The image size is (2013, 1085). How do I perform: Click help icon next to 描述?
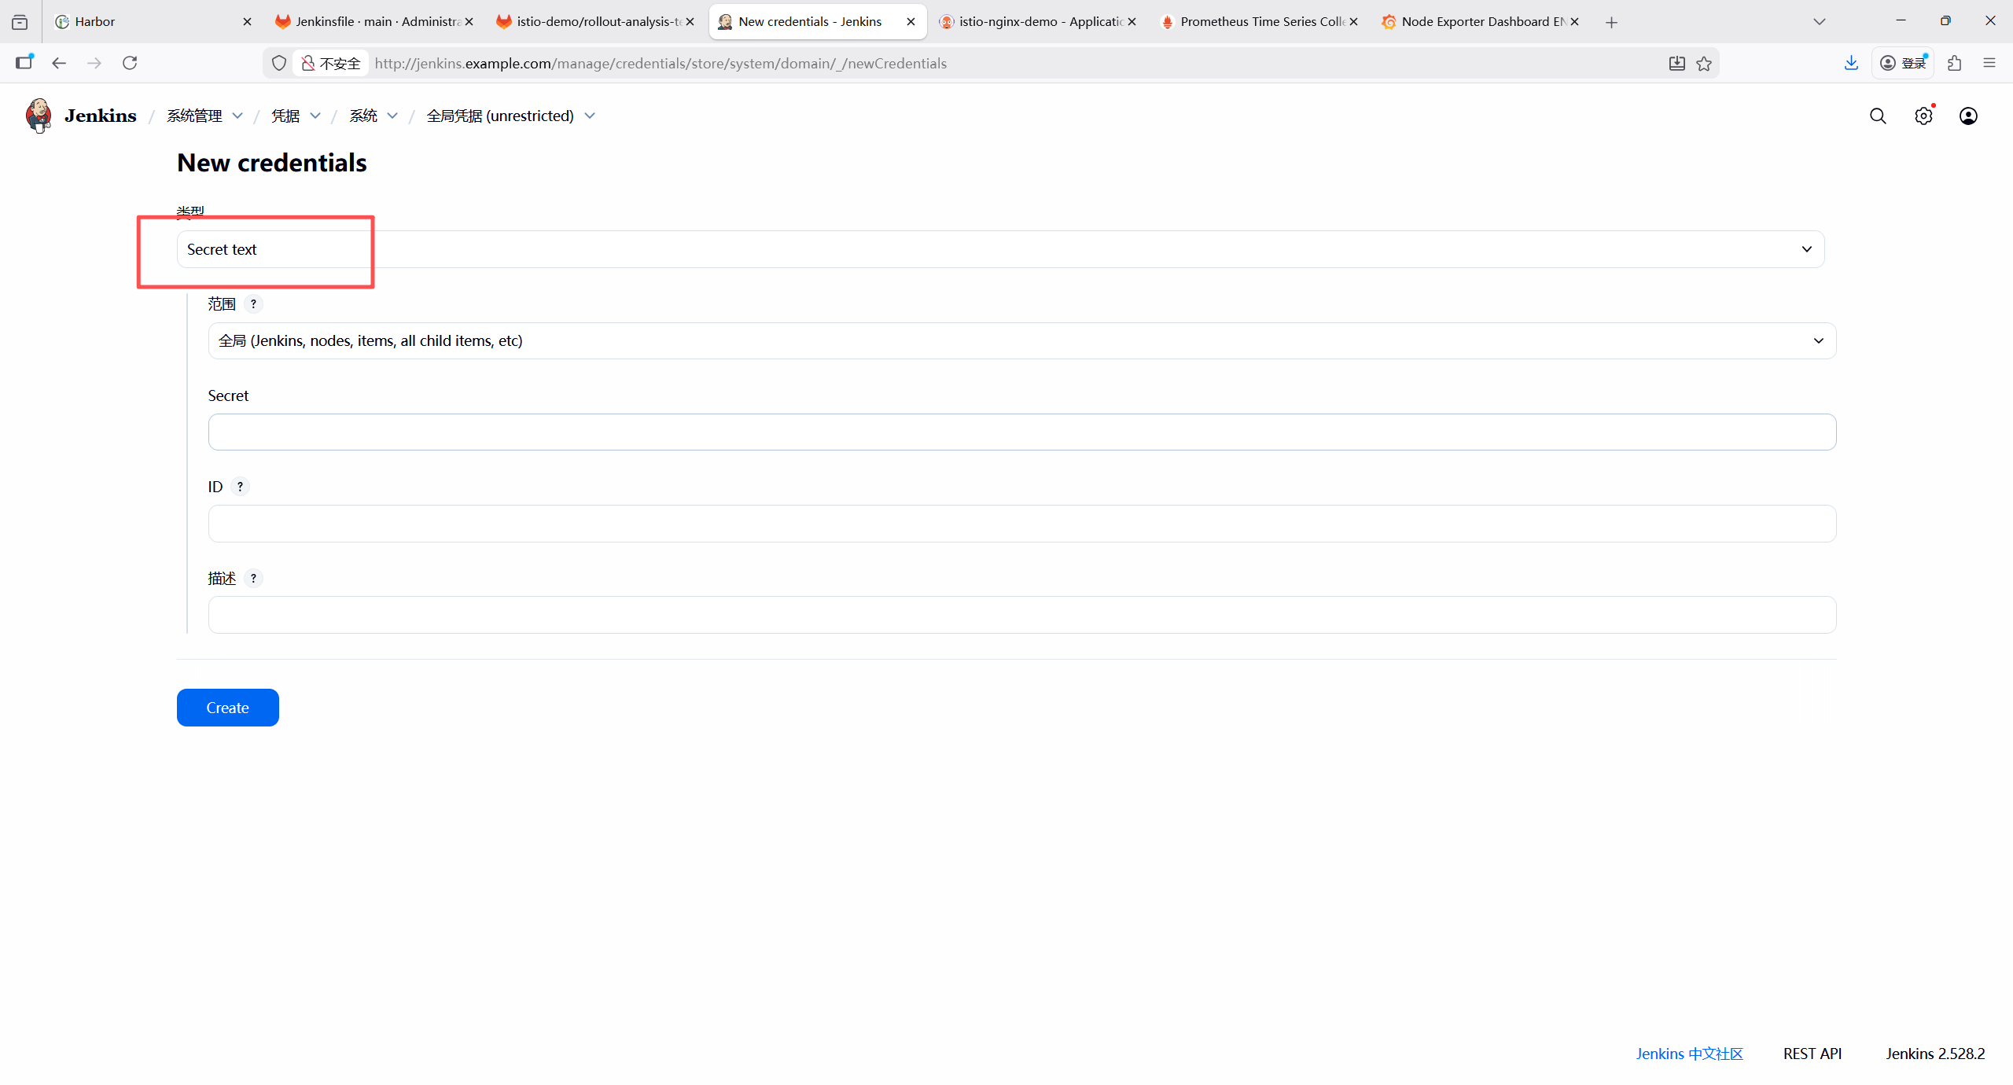[253, 579]
